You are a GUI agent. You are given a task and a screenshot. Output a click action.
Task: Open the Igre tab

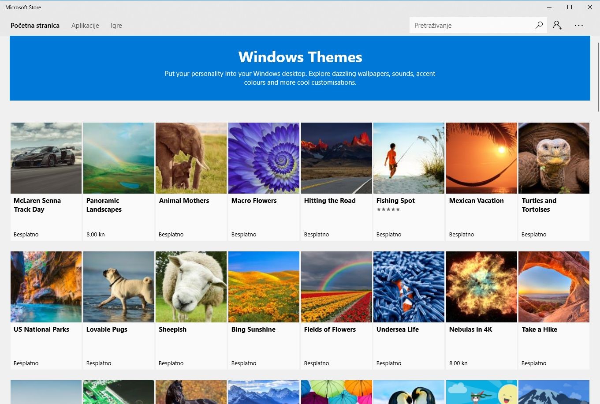(116, 25)
